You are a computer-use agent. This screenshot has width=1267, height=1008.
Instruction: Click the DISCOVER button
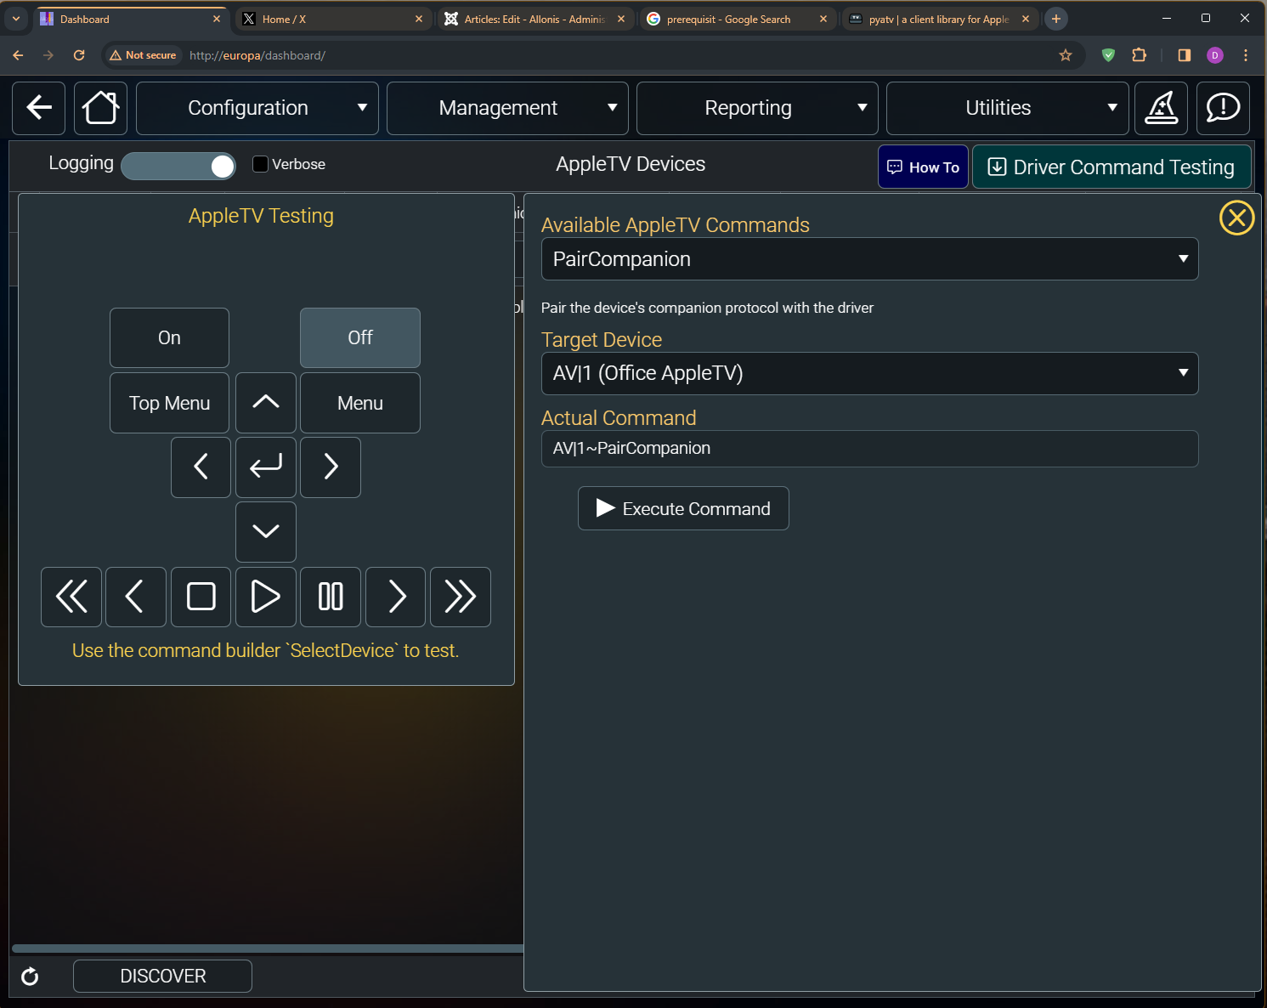(x=162, y=976)
